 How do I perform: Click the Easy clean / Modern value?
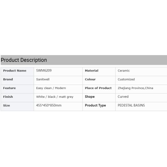pyautogui.click(x=51, y=88)
